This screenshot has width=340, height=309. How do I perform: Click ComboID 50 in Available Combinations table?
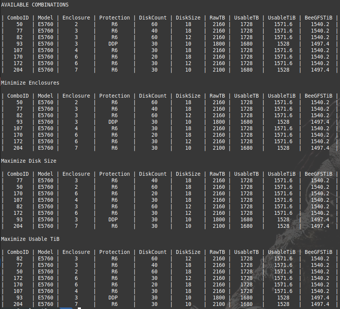[20, 25]
